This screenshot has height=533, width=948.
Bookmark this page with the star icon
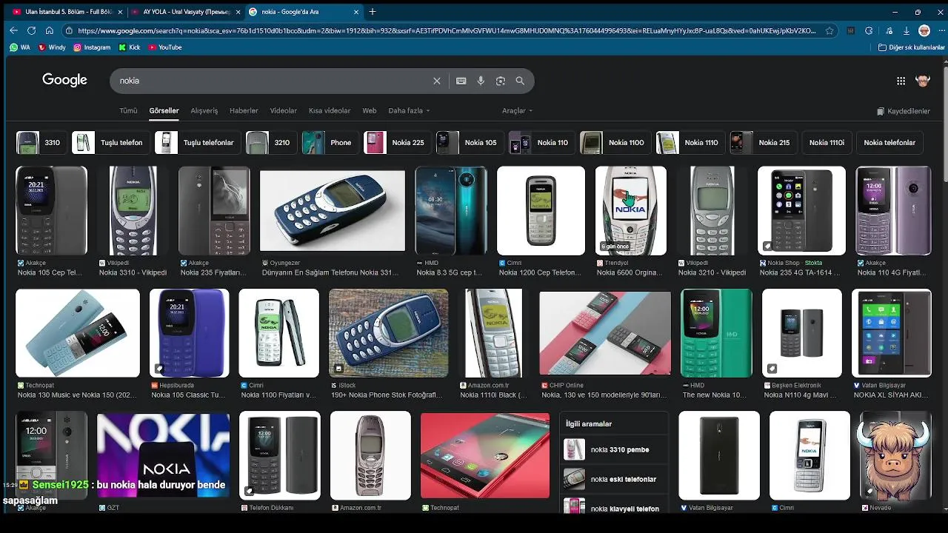pos(829,31)
